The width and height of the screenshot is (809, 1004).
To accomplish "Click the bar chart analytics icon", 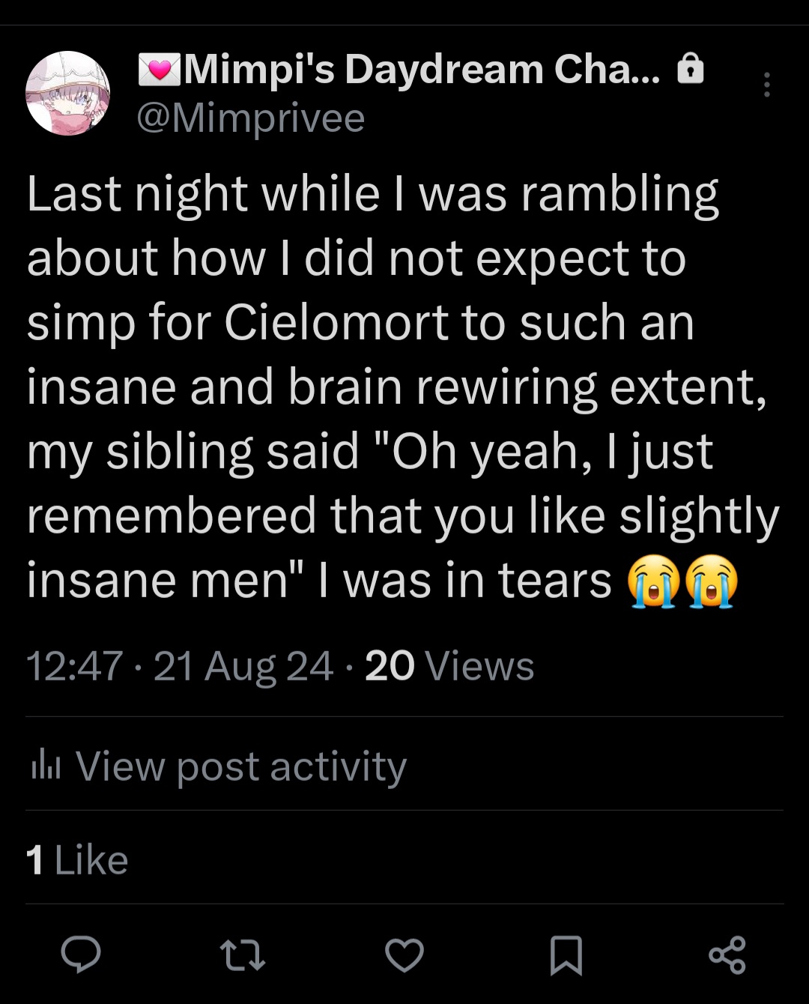I will pyautogui.click(x=46, y=766).
